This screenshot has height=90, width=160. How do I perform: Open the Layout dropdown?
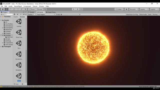click(154, 9)
